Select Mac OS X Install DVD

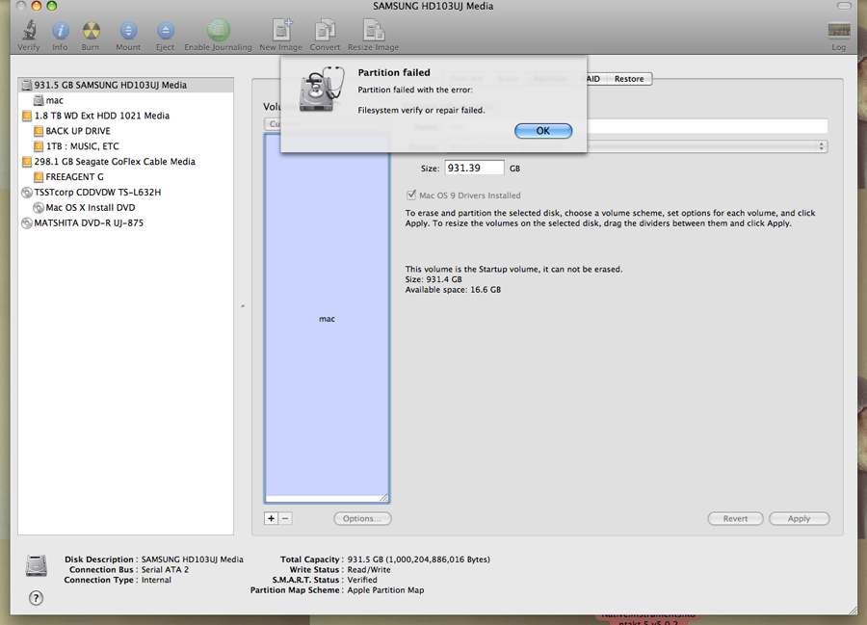[126, 208]
